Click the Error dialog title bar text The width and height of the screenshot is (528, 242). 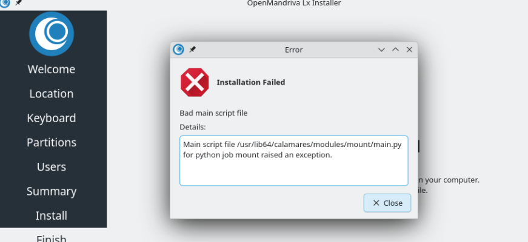[x=293, y=50]
